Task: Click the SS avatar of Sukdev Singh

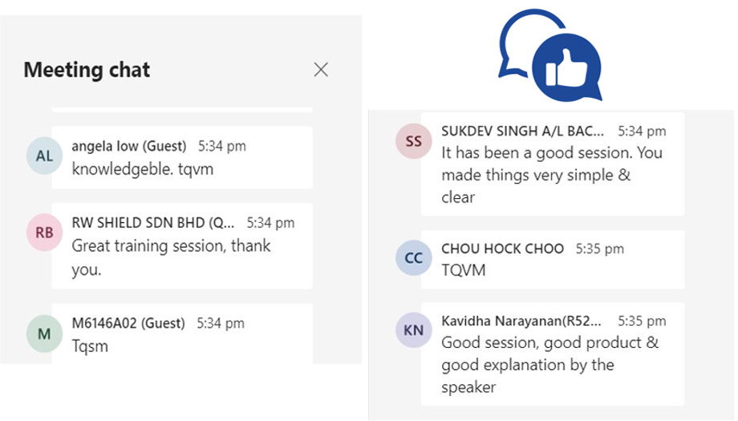Action: click(414, 141)
